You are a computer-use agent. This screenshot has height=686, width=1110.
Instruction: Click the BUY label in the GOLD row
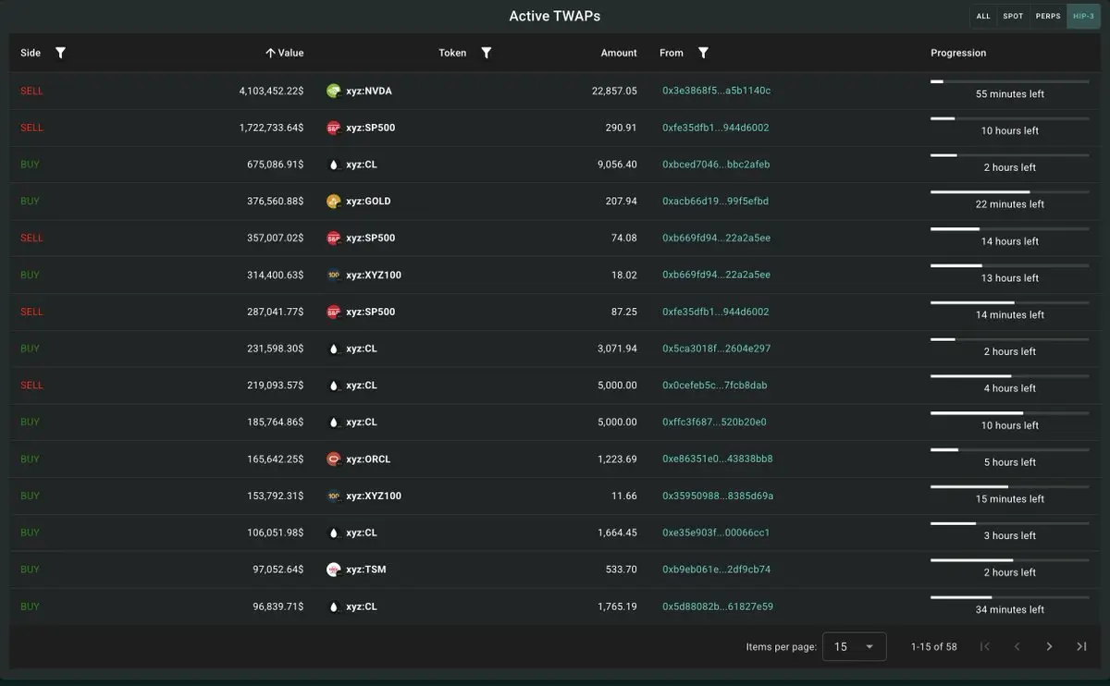(30, 202)
